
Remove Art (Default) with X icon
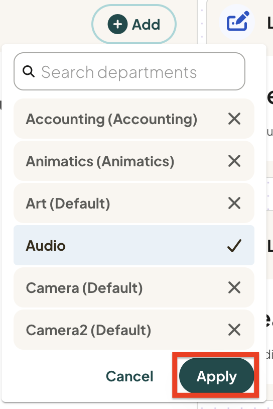234,203
